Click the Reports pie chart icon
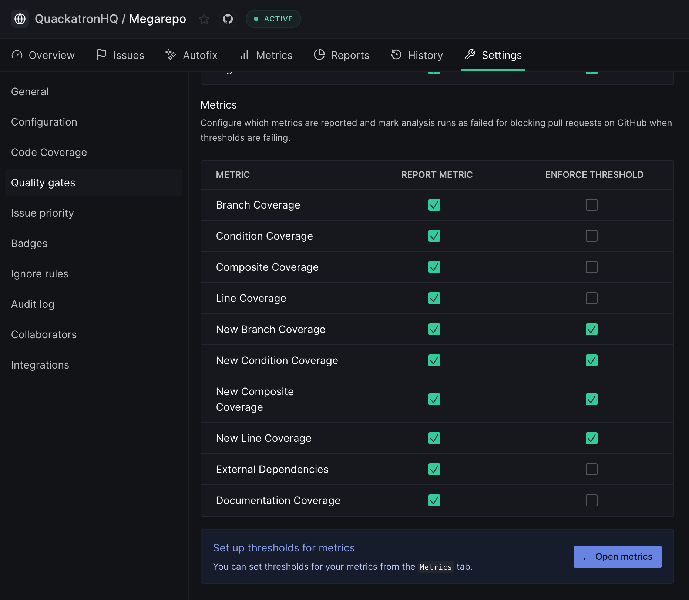The height and width of the screenshot is (600, 689). (x=319, y=55)
